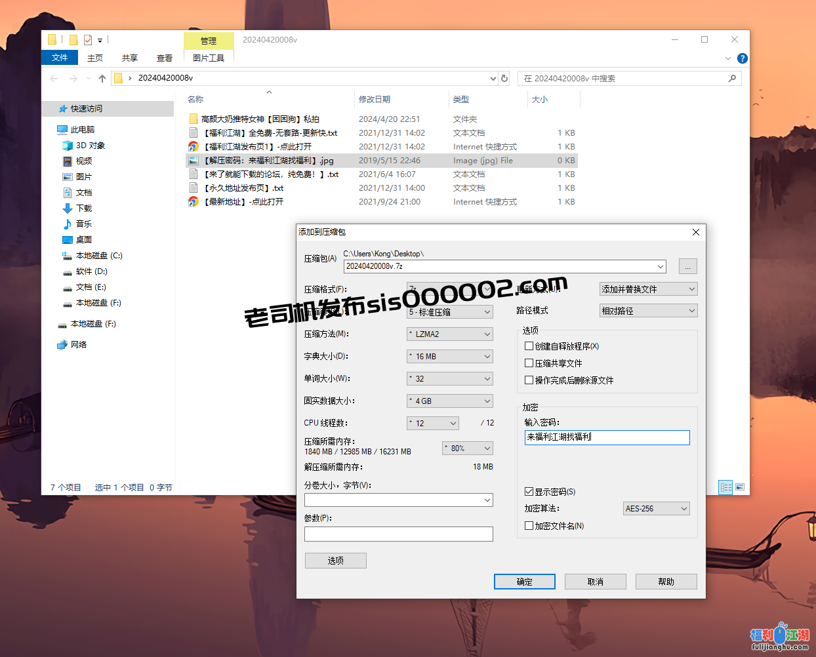Switch to large thumbnails view icon
This screenshot has width=816, height=657.
tap(740, 487)
